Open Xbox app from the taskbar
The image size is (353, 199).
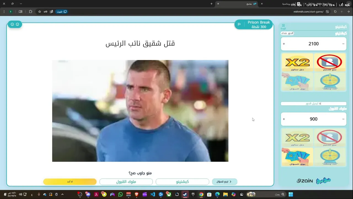[x=169, y=195]
